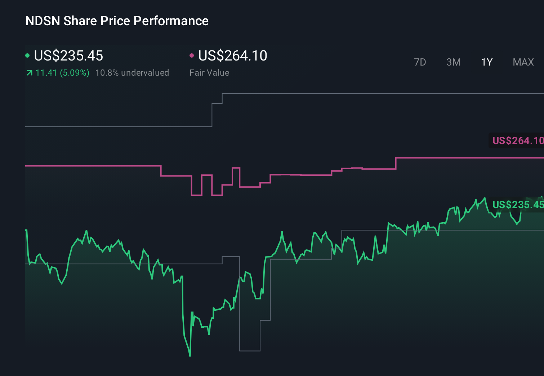Switch to the 3M time range

pyautogui.click(x=453, y=62)
